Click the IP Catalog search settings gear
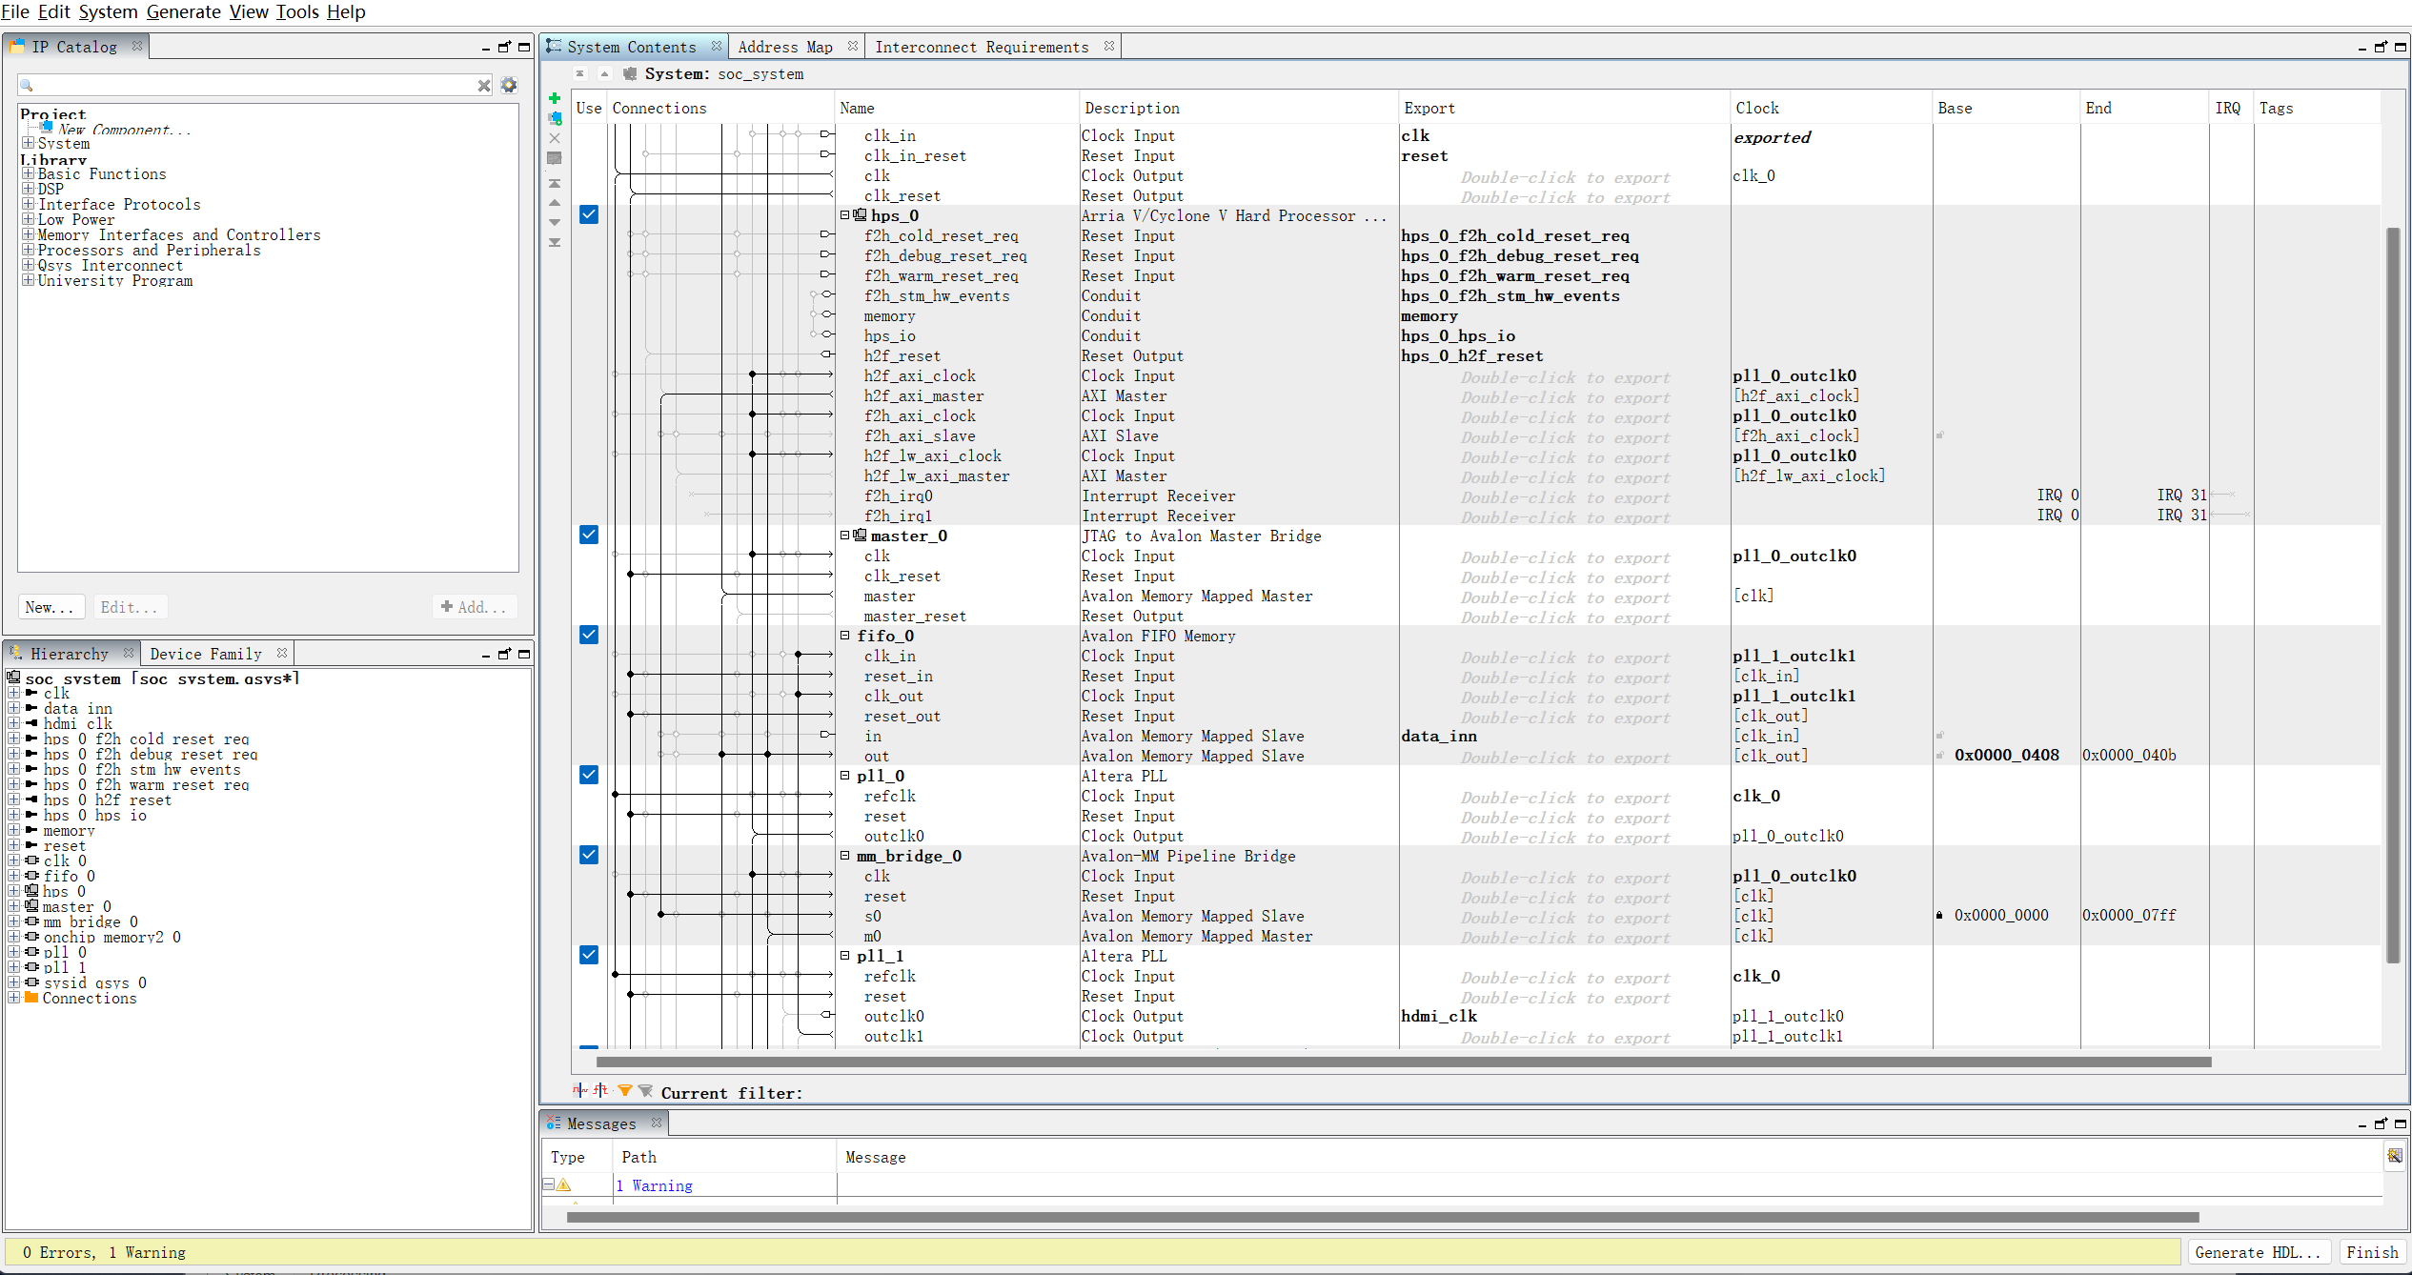The width and height of the screenshot is (2412, 1275). [509, 85]
